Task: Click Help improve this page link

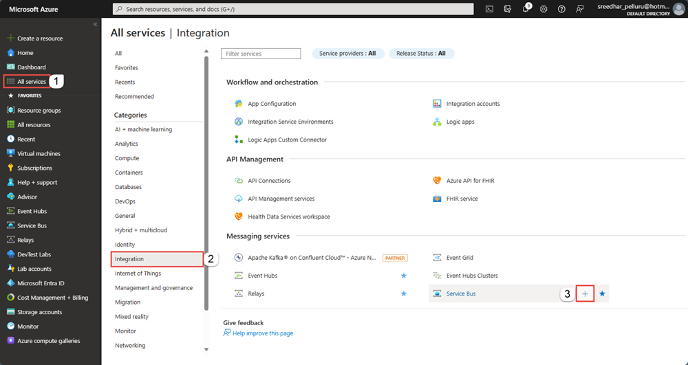Action: coord(263,333)
